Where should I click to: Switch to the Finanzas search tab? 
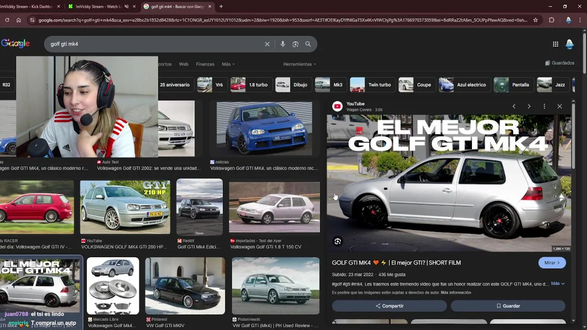point(205,64)
